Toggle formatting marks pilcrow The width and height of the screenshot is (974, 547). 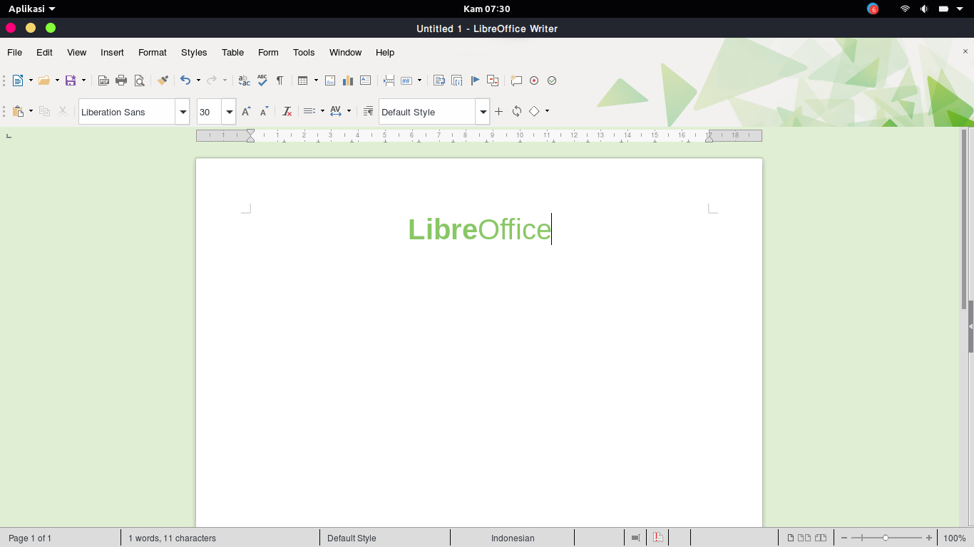[280, 80]
